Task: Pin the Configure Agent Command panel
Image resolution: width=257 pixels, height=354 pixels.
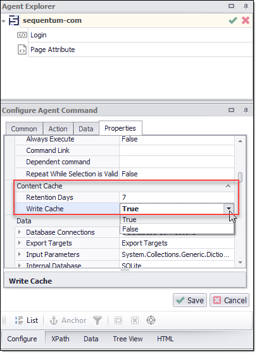Action: coord(246,110)
